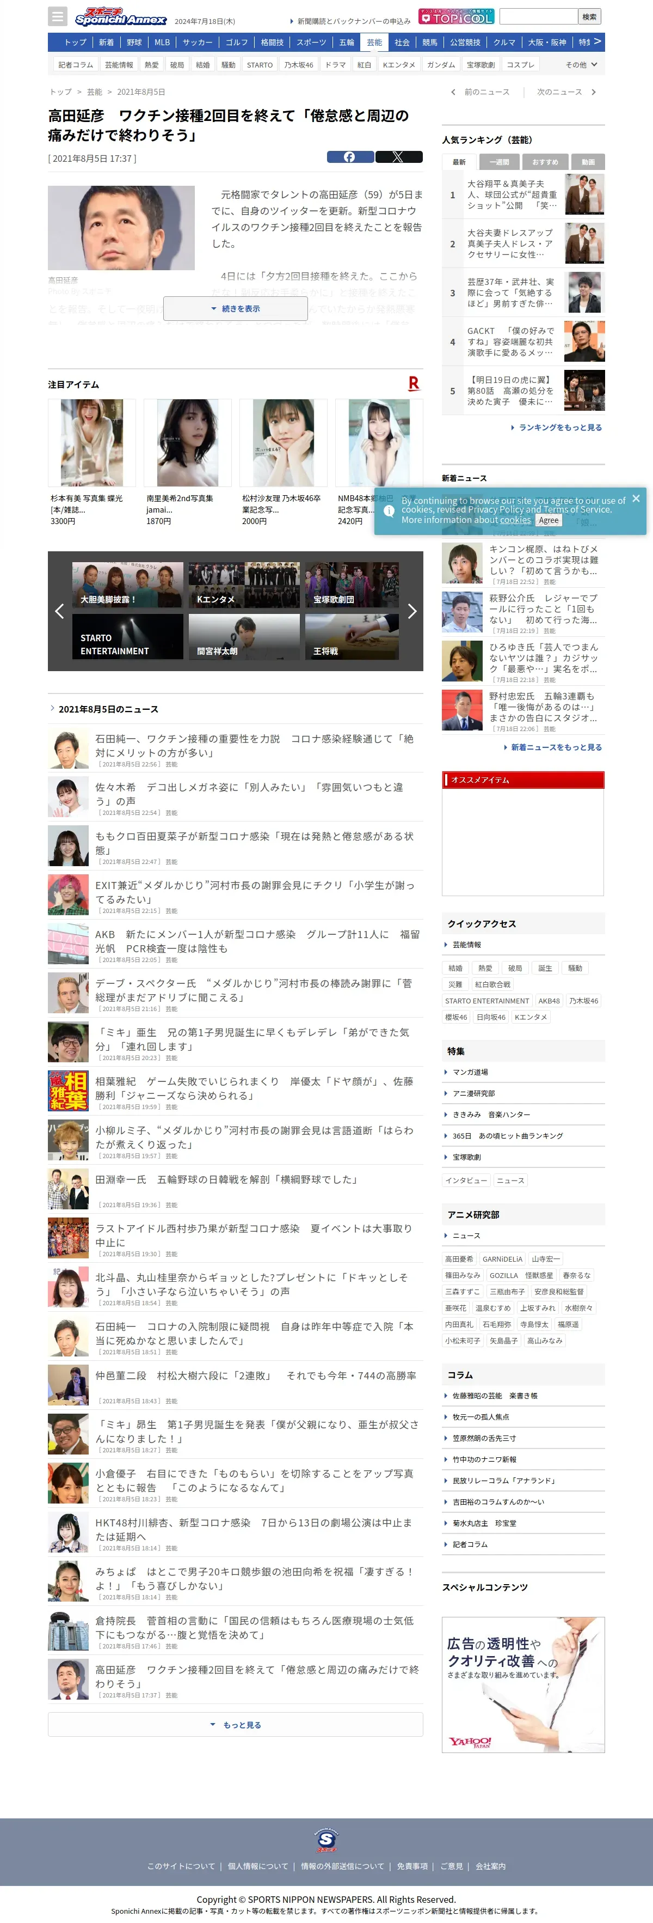
Task: Open 競馬 in main navigation
Action: pyautogui.click(x=430, y=42)
